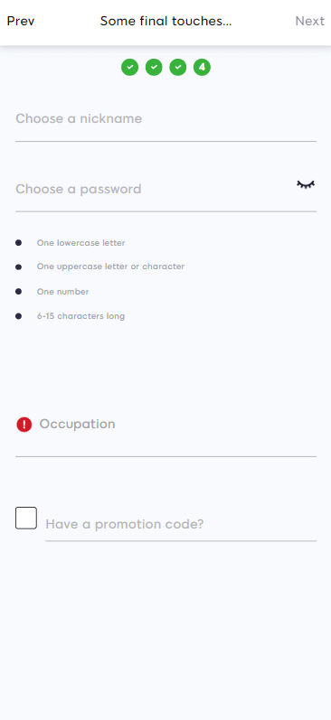Go back with the Prev button
Screen dimensions: 331x720
[21, 21]
